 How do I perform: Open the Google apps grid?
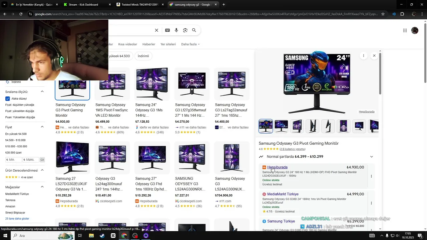405,30
